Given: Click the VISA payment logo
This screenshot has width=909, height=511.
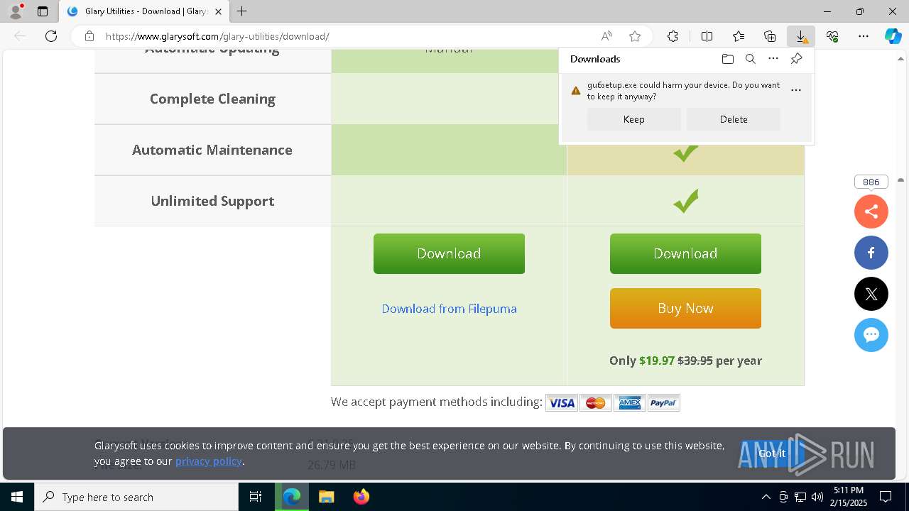Looking at the screenshot, I should click(x=562, y=403).
